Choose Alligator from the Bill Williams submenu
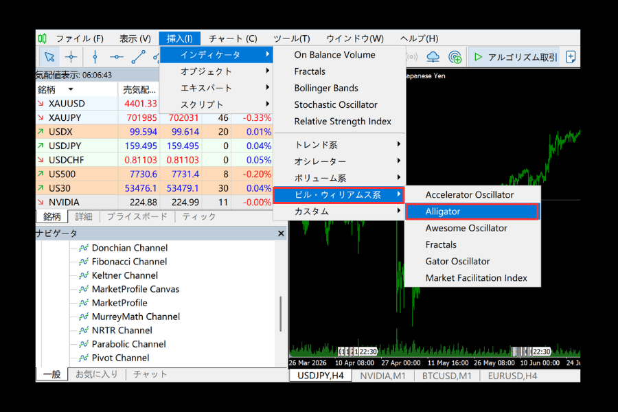 click(472, 211)
